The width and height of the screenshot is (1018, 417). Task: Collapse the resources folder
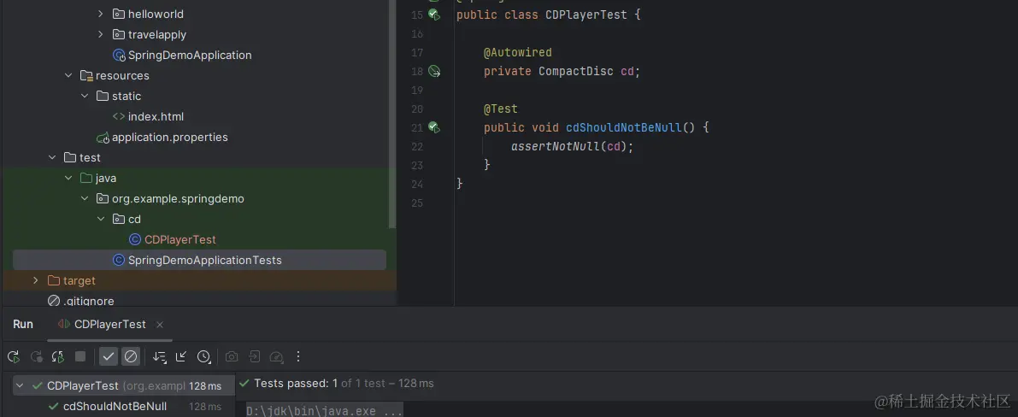click(x=69, y=75)
